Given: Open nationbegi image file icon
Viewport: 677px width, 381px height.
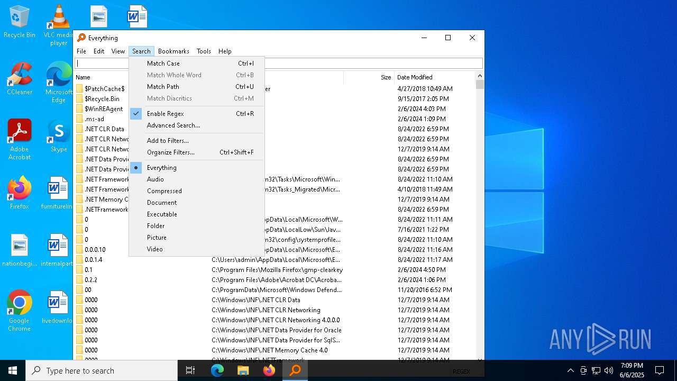Looking at the screenshot, I should point(20,250).
